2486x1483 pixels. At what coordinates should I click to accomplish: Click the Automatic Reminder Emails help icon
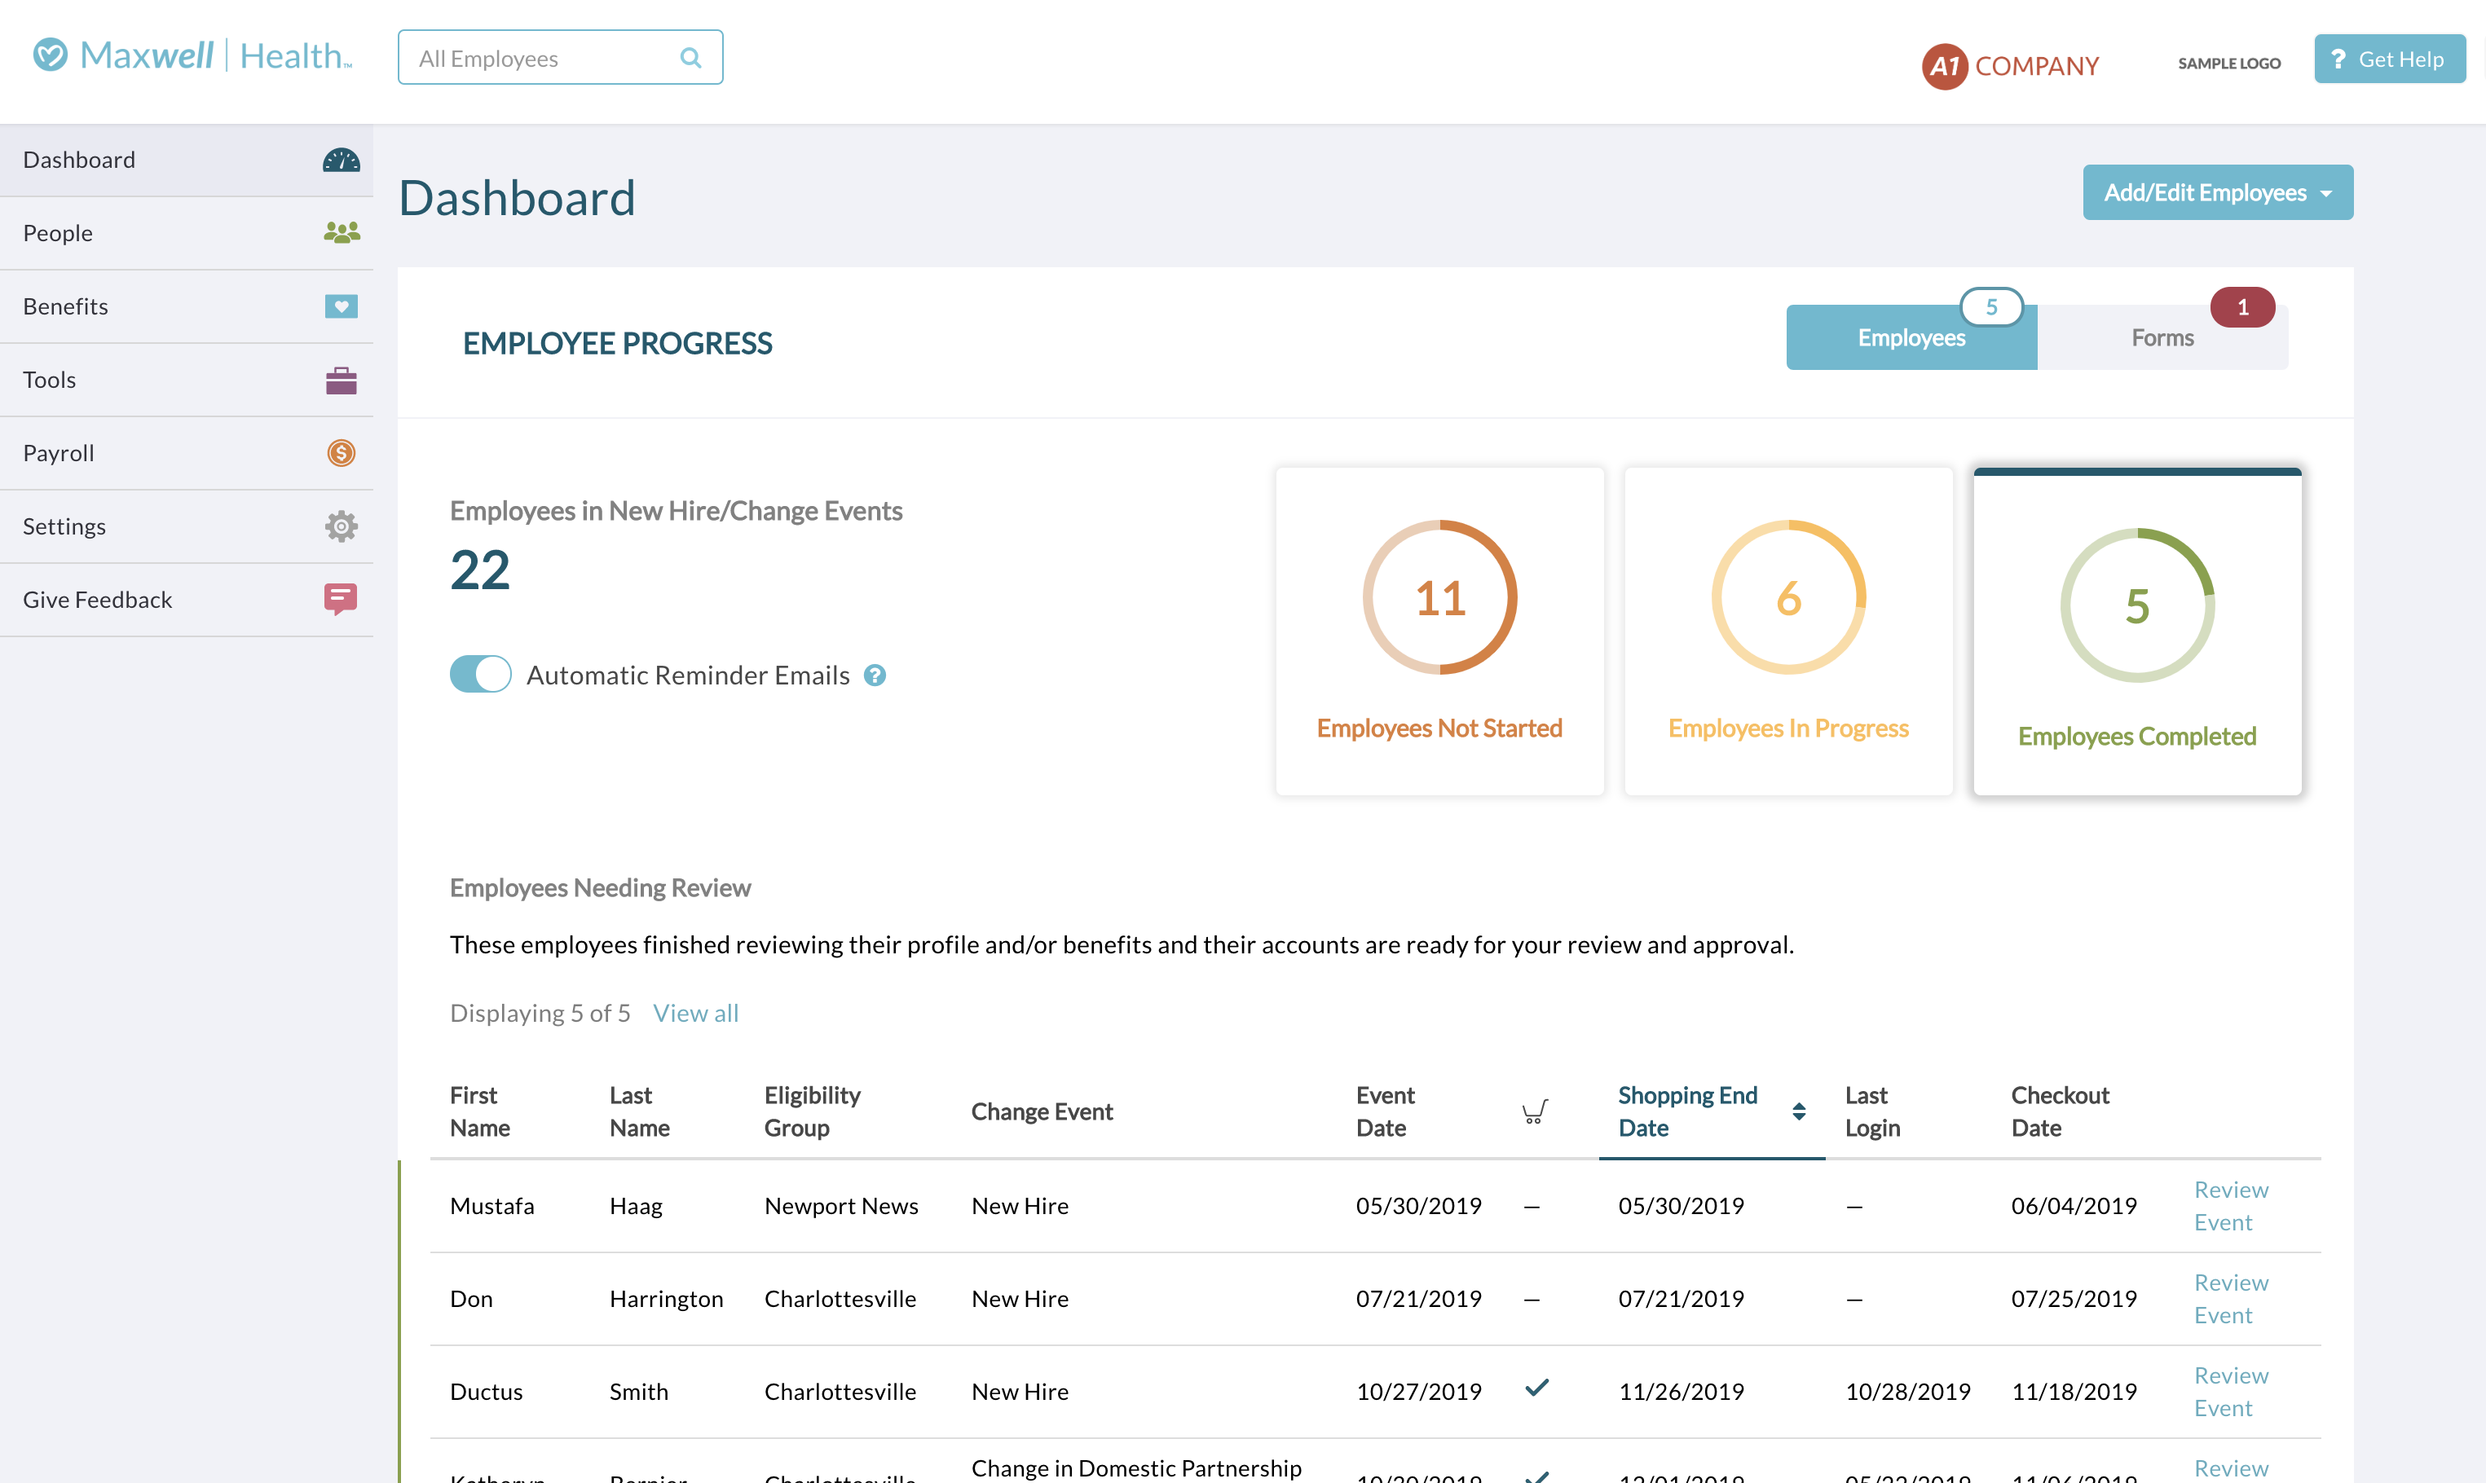click(875, 675)
